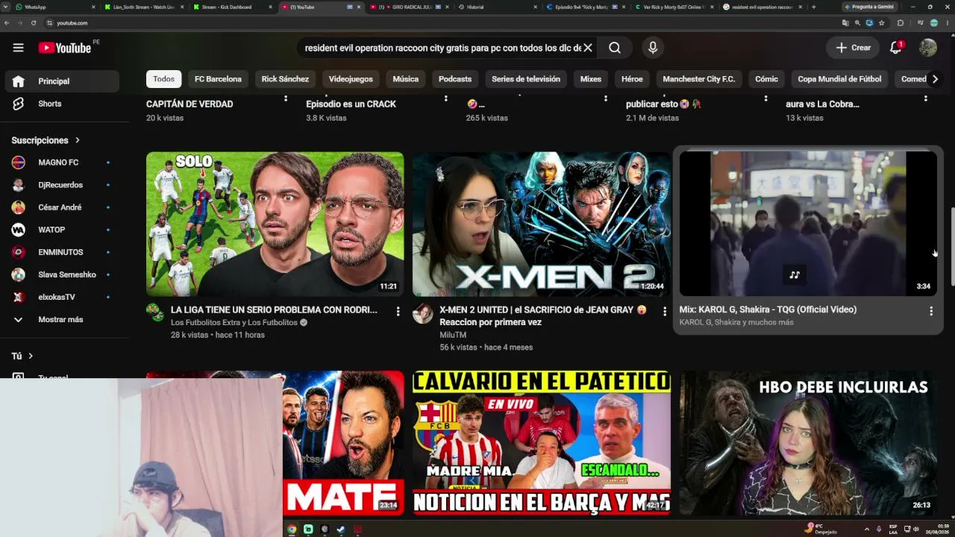
Task: Go back in browser history
Action: (7, 23)
